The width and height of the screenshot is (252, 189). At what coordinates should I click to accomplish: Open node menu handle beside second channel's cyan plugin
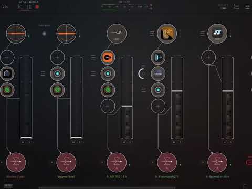click(43, 73)
